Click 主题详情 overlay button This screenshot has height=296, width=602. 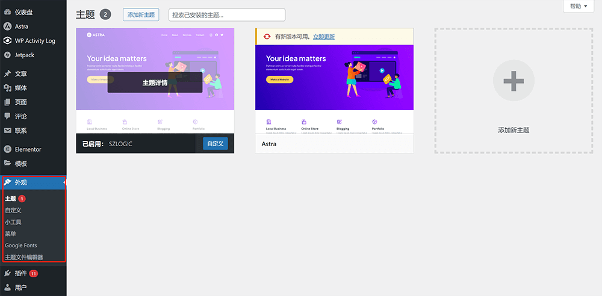coord(155,82)
